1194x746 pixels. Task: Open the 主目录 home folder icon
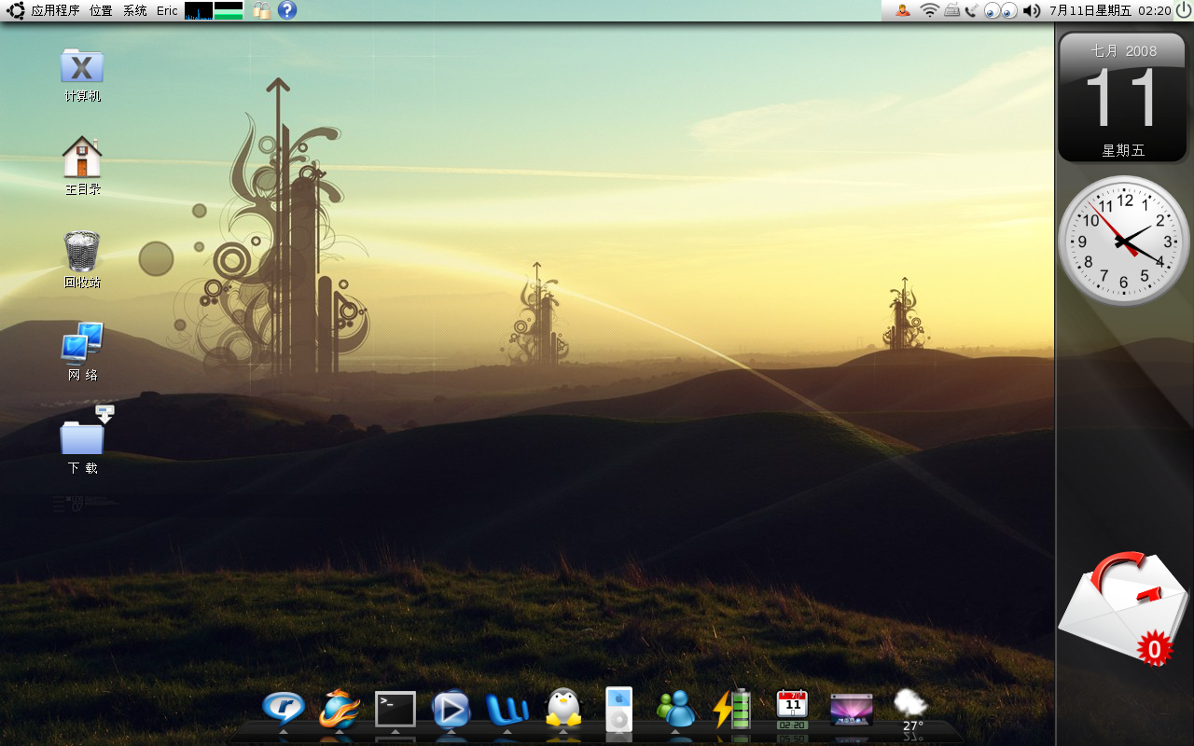coord(82,166)
